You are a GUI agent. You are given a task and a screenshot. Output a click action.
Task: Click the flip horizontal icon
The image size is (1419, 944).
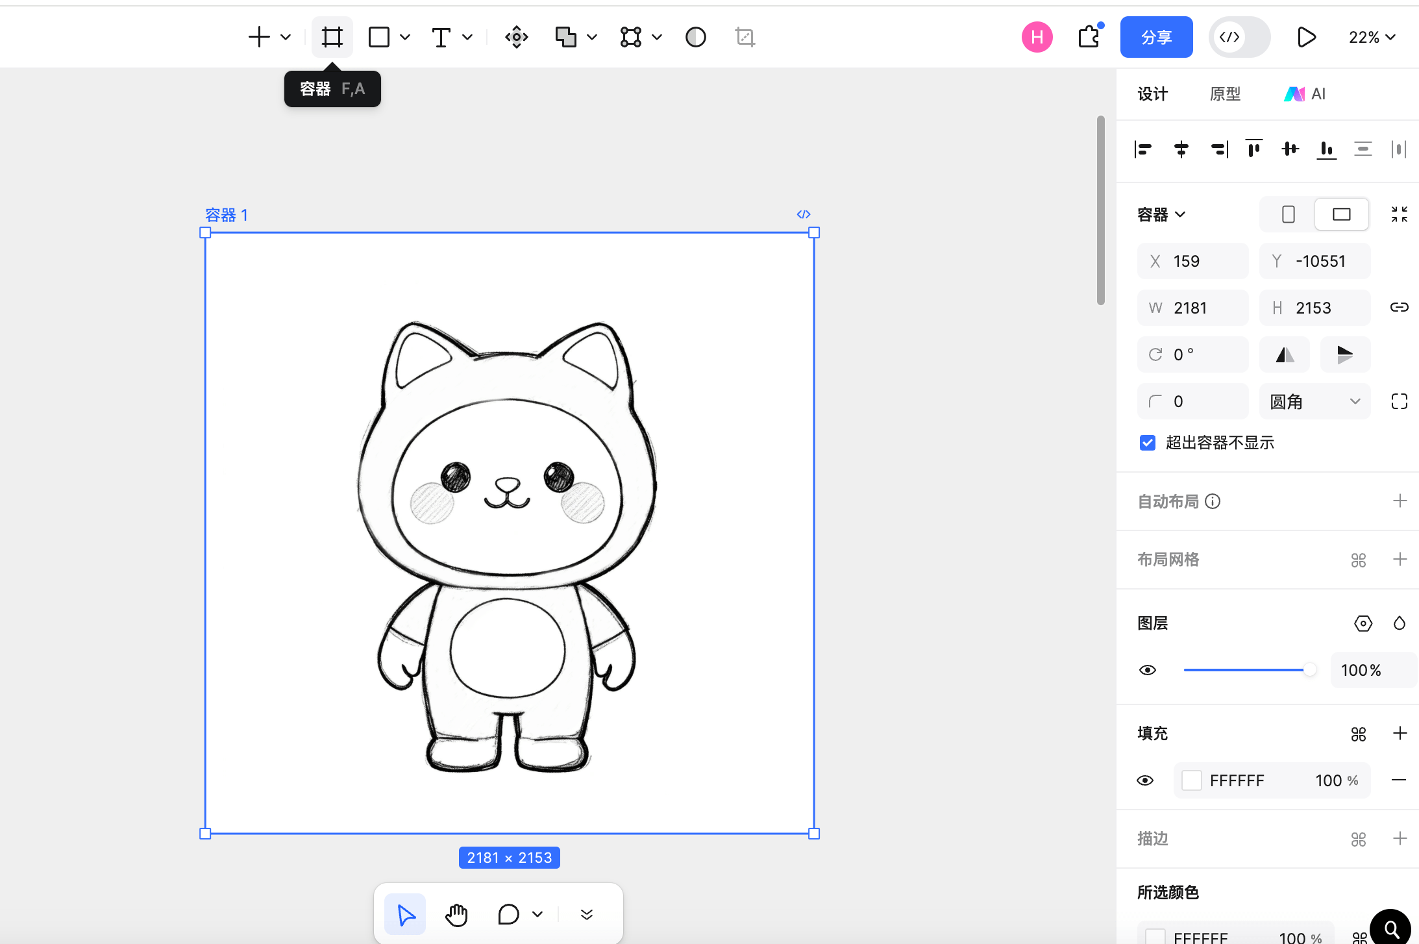coord(1284,354)
